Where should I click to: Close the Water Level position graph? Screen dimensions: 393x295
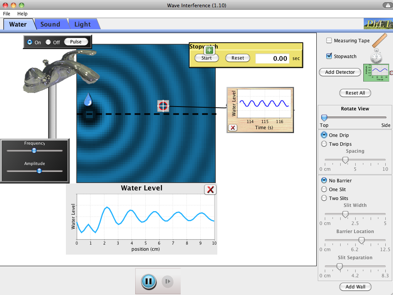coord(210,189)
